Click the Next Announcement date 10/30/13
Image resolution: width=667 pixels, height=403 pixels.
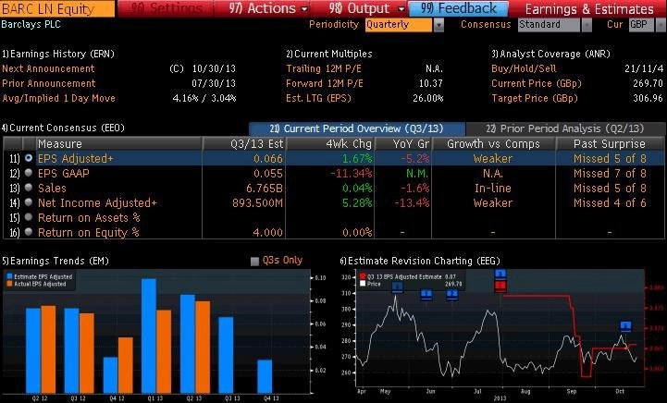coord(214,69)
